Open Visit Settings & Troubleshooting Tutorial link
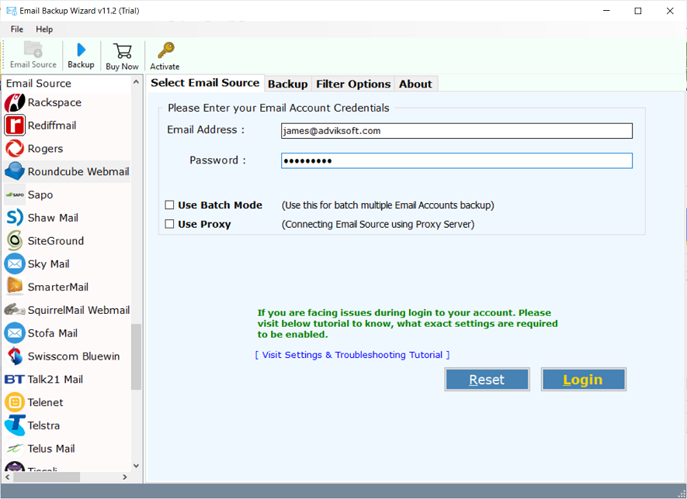687x499 pixels. click(x=352, y=355)
